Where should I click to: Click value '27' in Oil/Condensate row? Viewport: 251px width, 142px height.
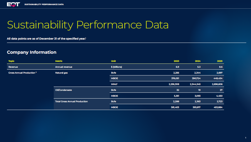(221, 90)
